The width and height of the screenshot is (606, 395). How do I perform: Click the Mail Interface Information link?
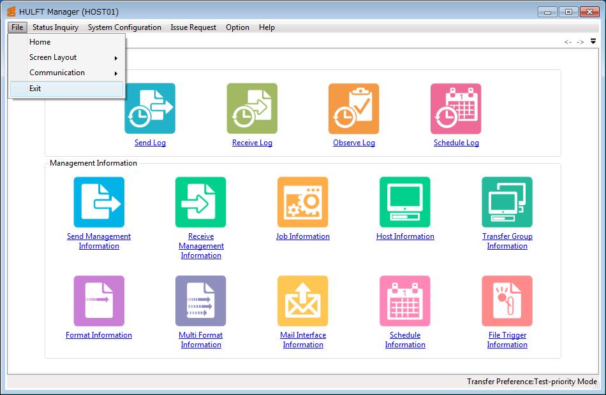click(x=303, y=340)
